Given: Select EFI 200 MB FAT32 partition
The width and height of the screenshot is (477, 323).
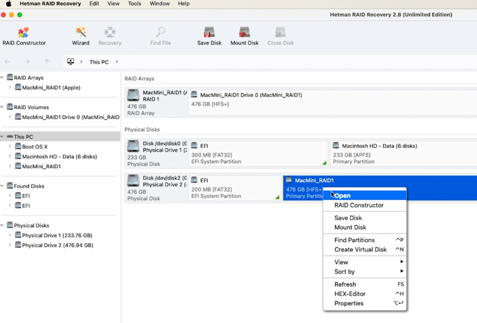Looking at the screenshot, I should coord(235,188).
